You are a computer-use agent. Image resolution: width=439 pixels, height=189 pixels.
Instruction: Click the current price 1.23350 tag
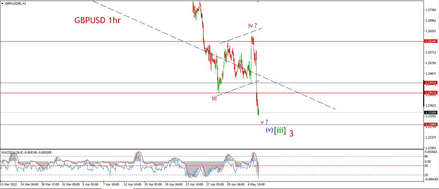430,112
